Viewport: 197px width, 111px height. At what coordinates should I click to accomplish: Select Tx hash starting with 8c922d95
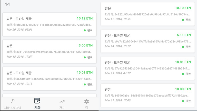148,14
